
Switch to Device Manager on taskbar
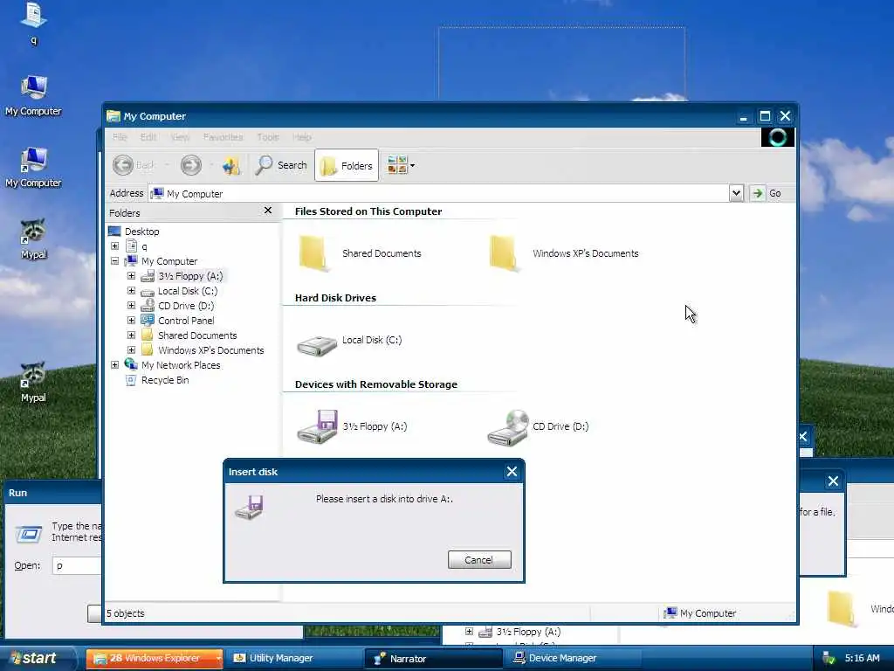[x=574, y=658]
